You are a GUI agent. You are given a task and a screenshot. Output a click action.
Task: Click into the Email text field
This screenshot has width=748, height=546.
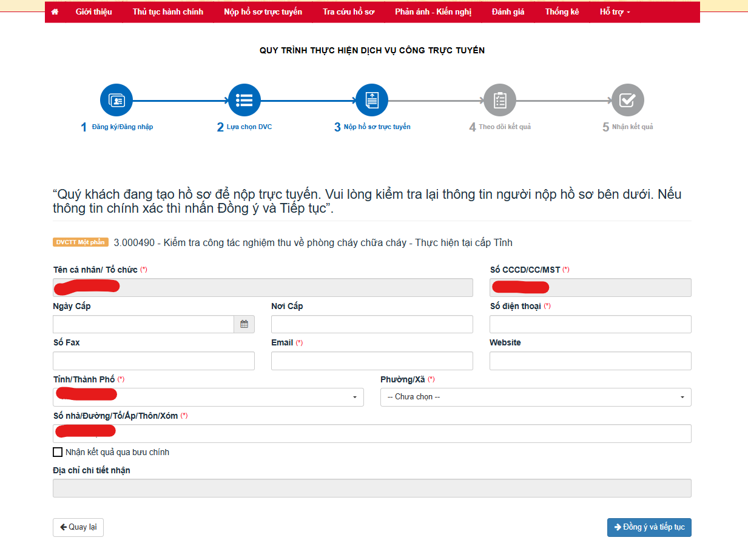(371, 361)
